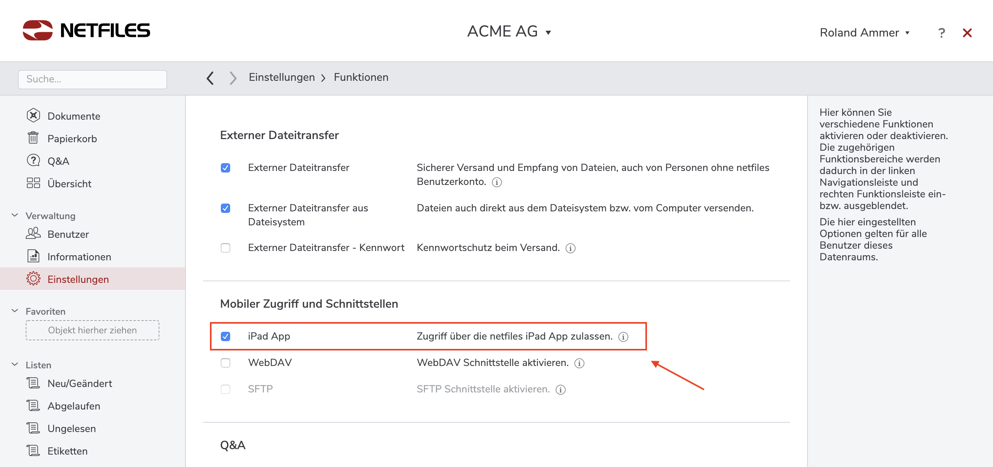Viewport: 993px width, 467px height.
Task: Open Papierkorb trash icon
Action: coord(33,138)
